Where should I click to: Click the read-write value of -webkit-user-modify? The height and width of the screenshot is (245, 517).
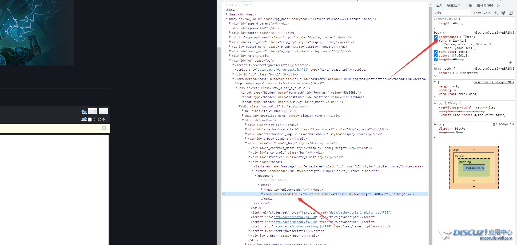click(485, 107)
